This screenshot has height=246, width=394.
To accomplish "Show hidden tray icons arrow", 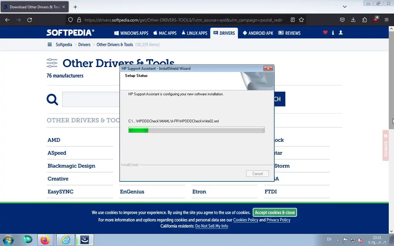I will pyautogui.click(x=338, y=240).
